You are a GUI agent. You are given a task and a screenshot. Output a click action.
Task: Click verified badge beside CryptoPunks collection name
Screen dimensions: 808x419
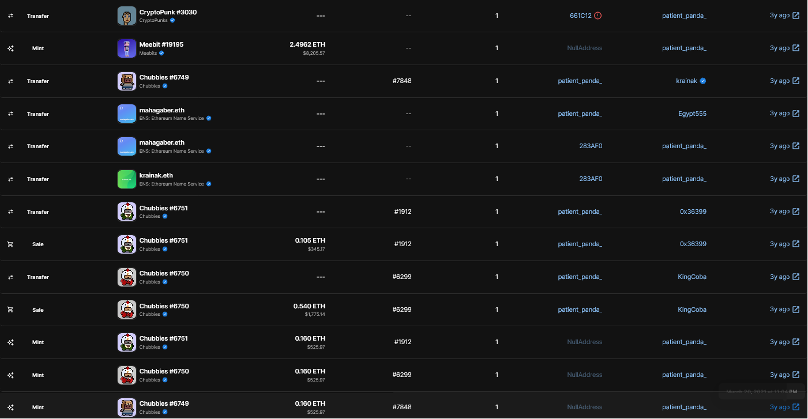pyautogui.click(x=172, y=20)
